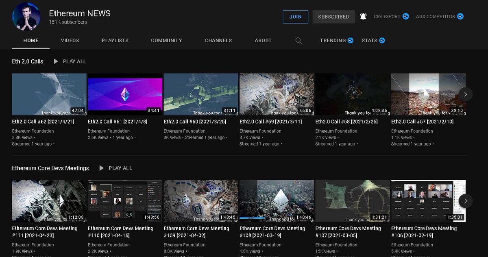Open the Eth 2.0 Calls playlist title
Screen dimensions: 488x257
28,61
